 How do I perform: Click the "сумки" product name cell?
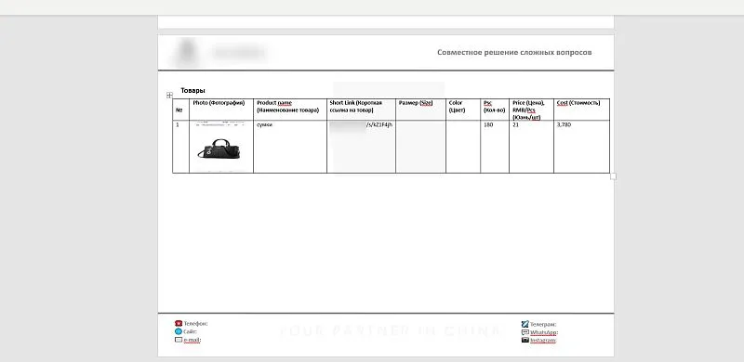point(290,147)
